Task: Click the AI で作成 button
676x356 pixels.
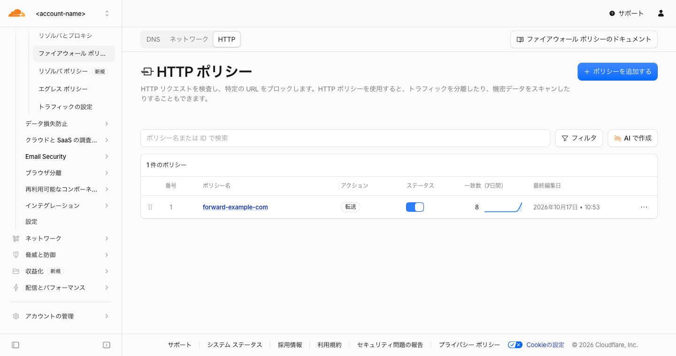Action: (x=632, y=138)
